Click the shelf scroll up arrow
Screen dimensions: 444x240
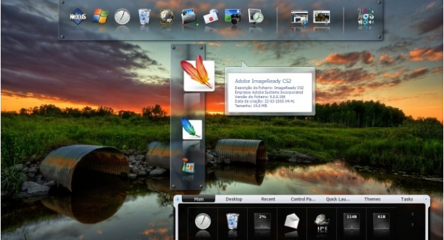[x=412, y=214]
